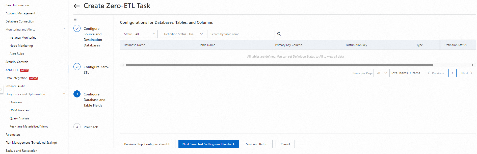Click the step 3 number circle
This screenshot has height=154, width=477.
(x=77, y=94)
